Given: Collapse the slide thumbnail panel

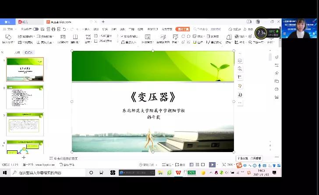Looking at the screenshot, I should pyautogui.click(x=3, y=52).
